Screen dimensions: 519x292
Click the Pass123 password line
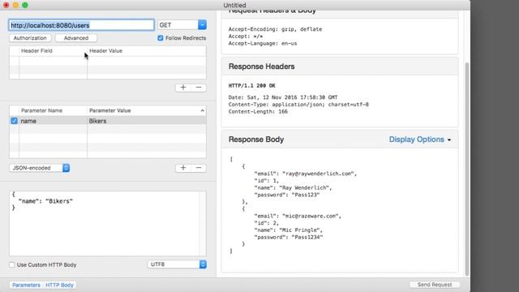point(286,195)
